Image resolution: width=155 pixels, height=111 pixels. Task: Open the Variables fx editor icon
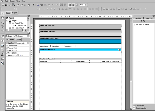point(33,5)
